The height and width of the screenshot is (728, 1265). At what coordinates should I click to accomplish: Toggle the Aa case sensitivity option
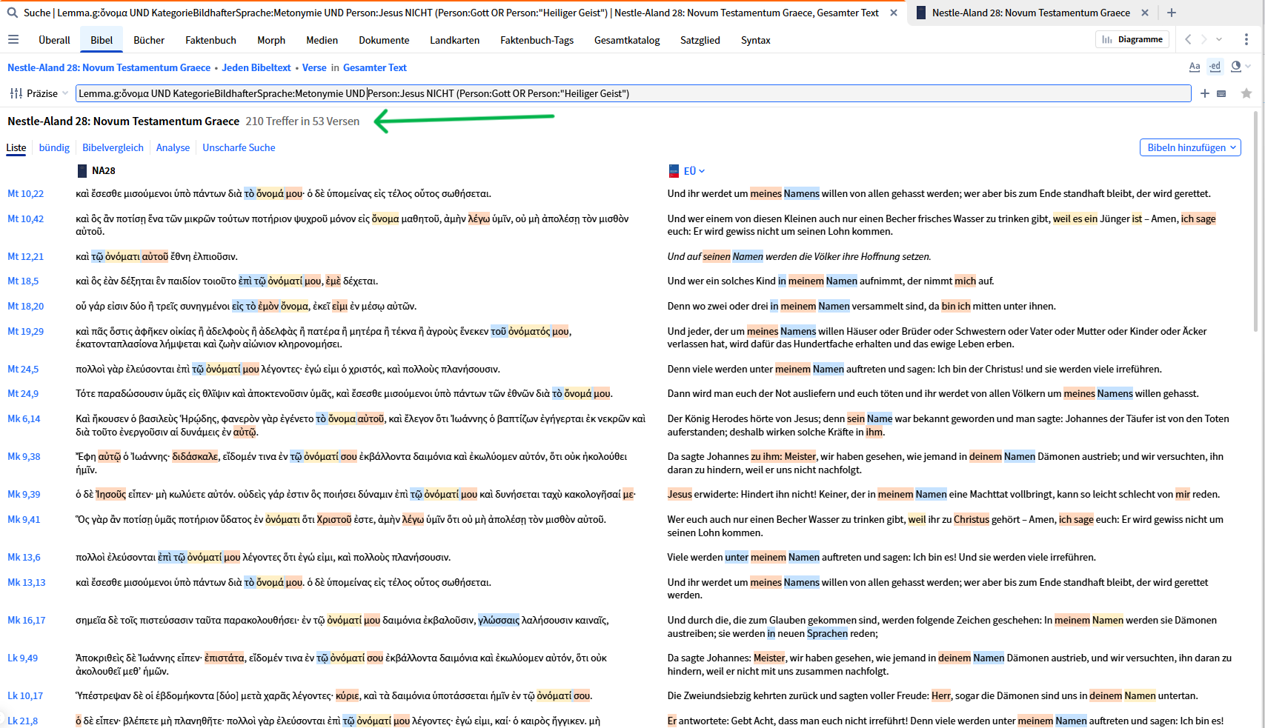click(1195, 66)
